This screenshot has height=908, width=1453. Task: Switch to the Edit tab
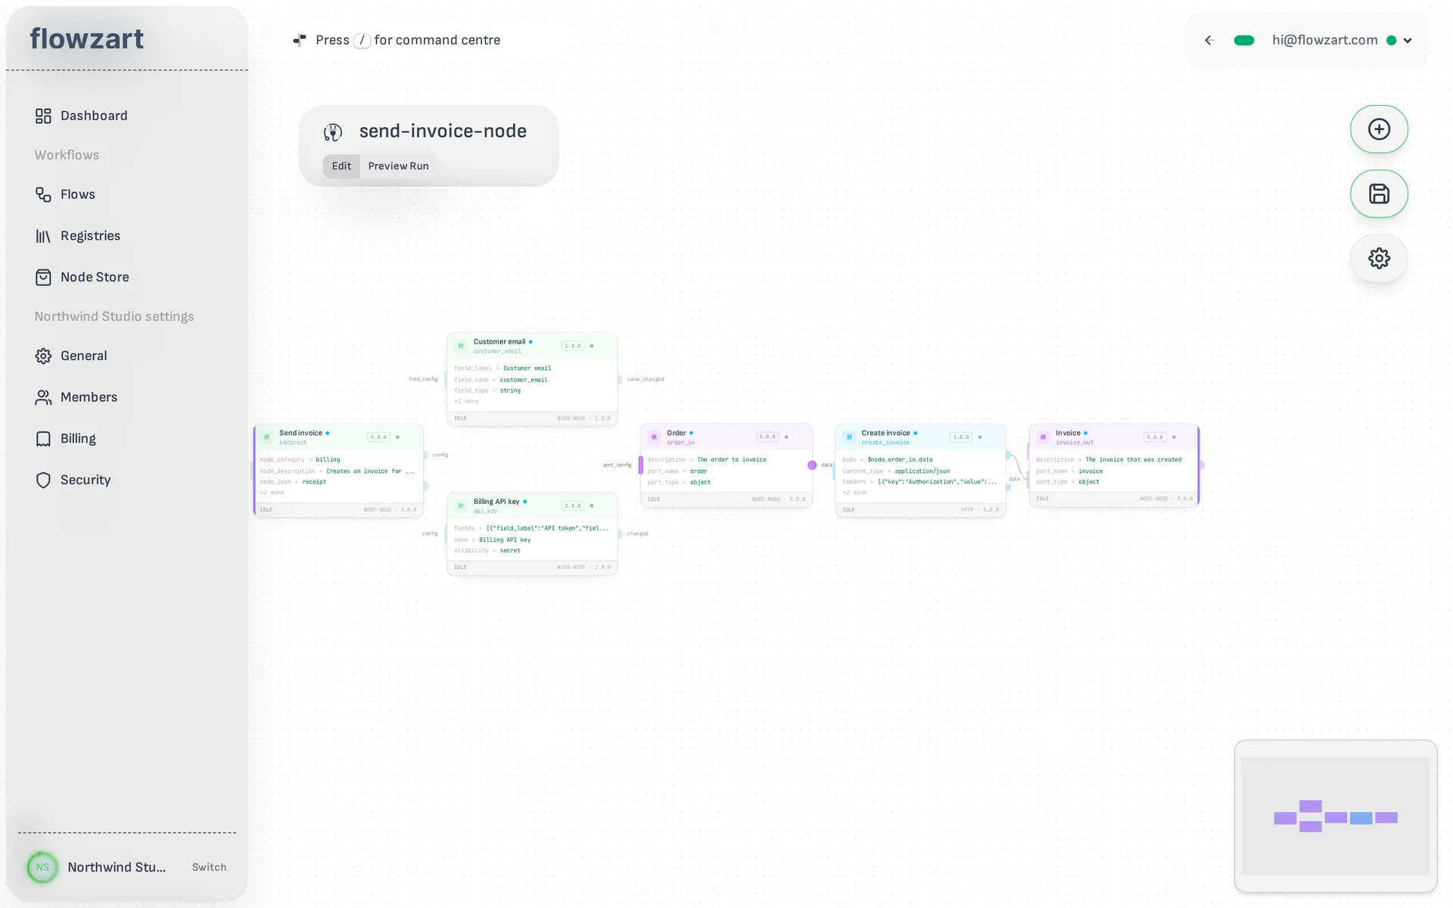(341, 166)
